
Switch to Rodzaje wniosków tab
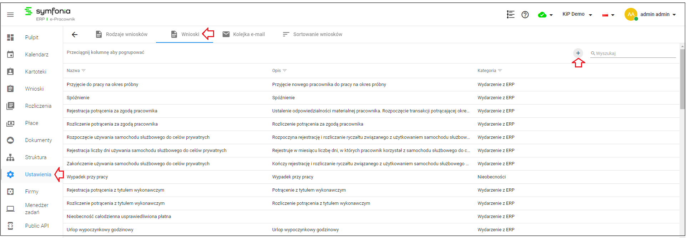(x=122, y=35)
